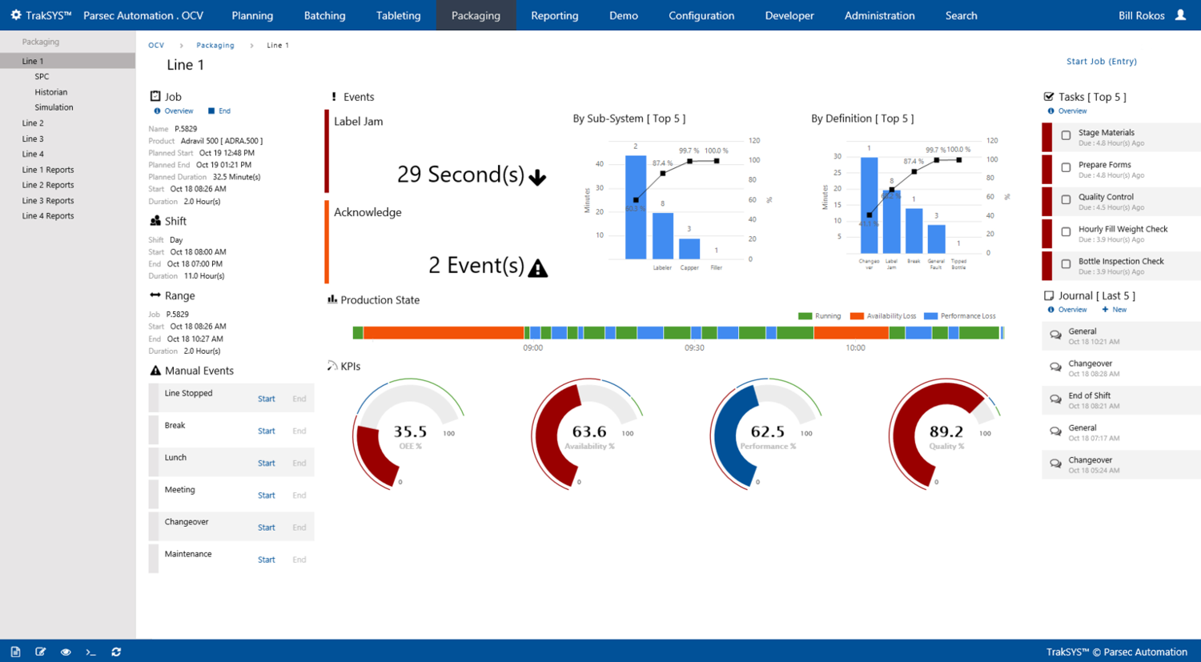The image size is (1201, 662).
Task: Open the TrakSYS settings gear icon
Action: click(15, 15)
